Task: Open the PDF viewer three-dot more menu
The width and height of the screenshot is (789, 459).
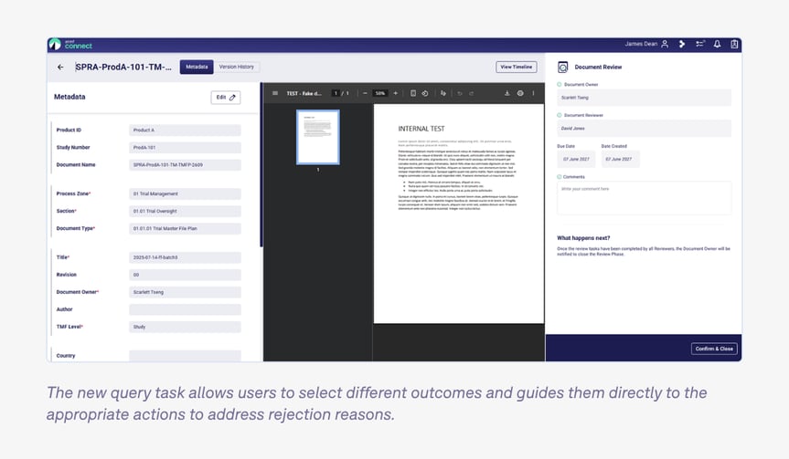Action: (x=533, y=93)
